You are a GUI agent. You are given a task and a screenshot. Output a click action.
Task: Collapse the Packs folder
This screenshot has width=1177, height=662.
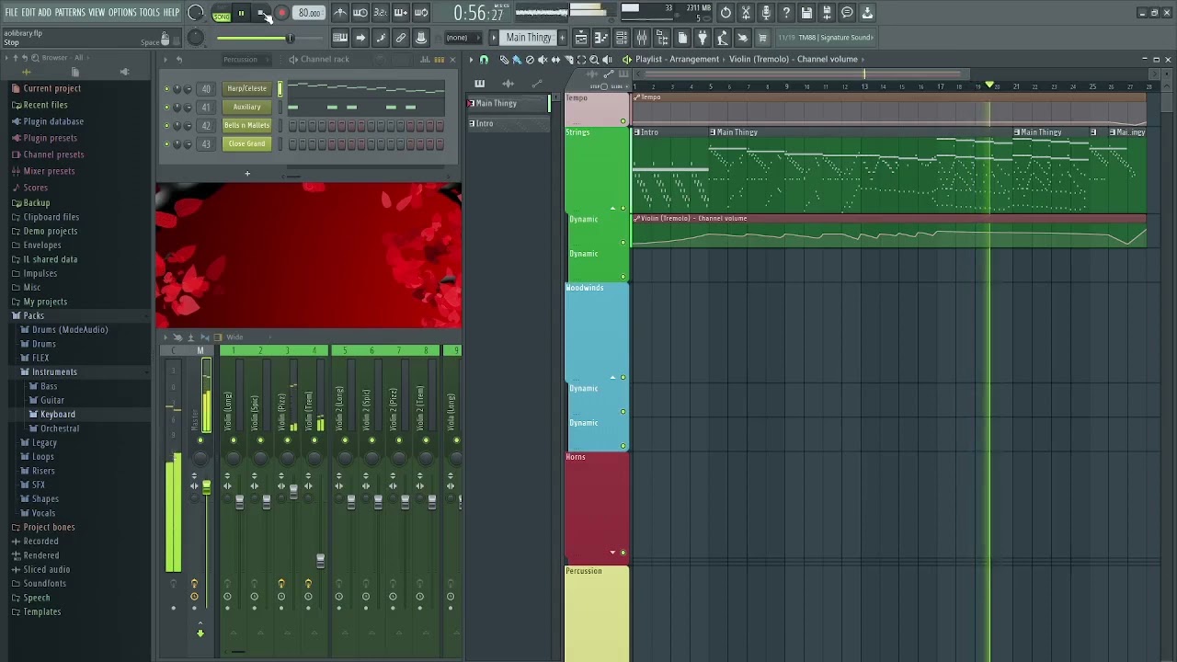[33, 315]
